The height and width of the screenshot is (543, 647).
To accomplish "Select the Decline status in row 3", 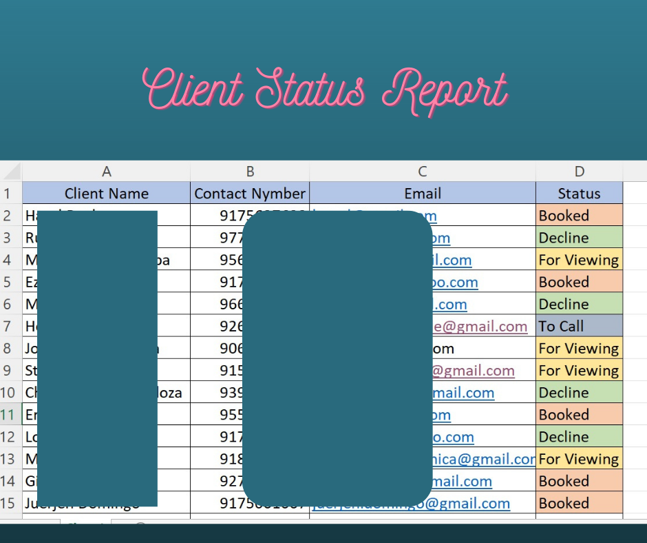I will 580,238.
